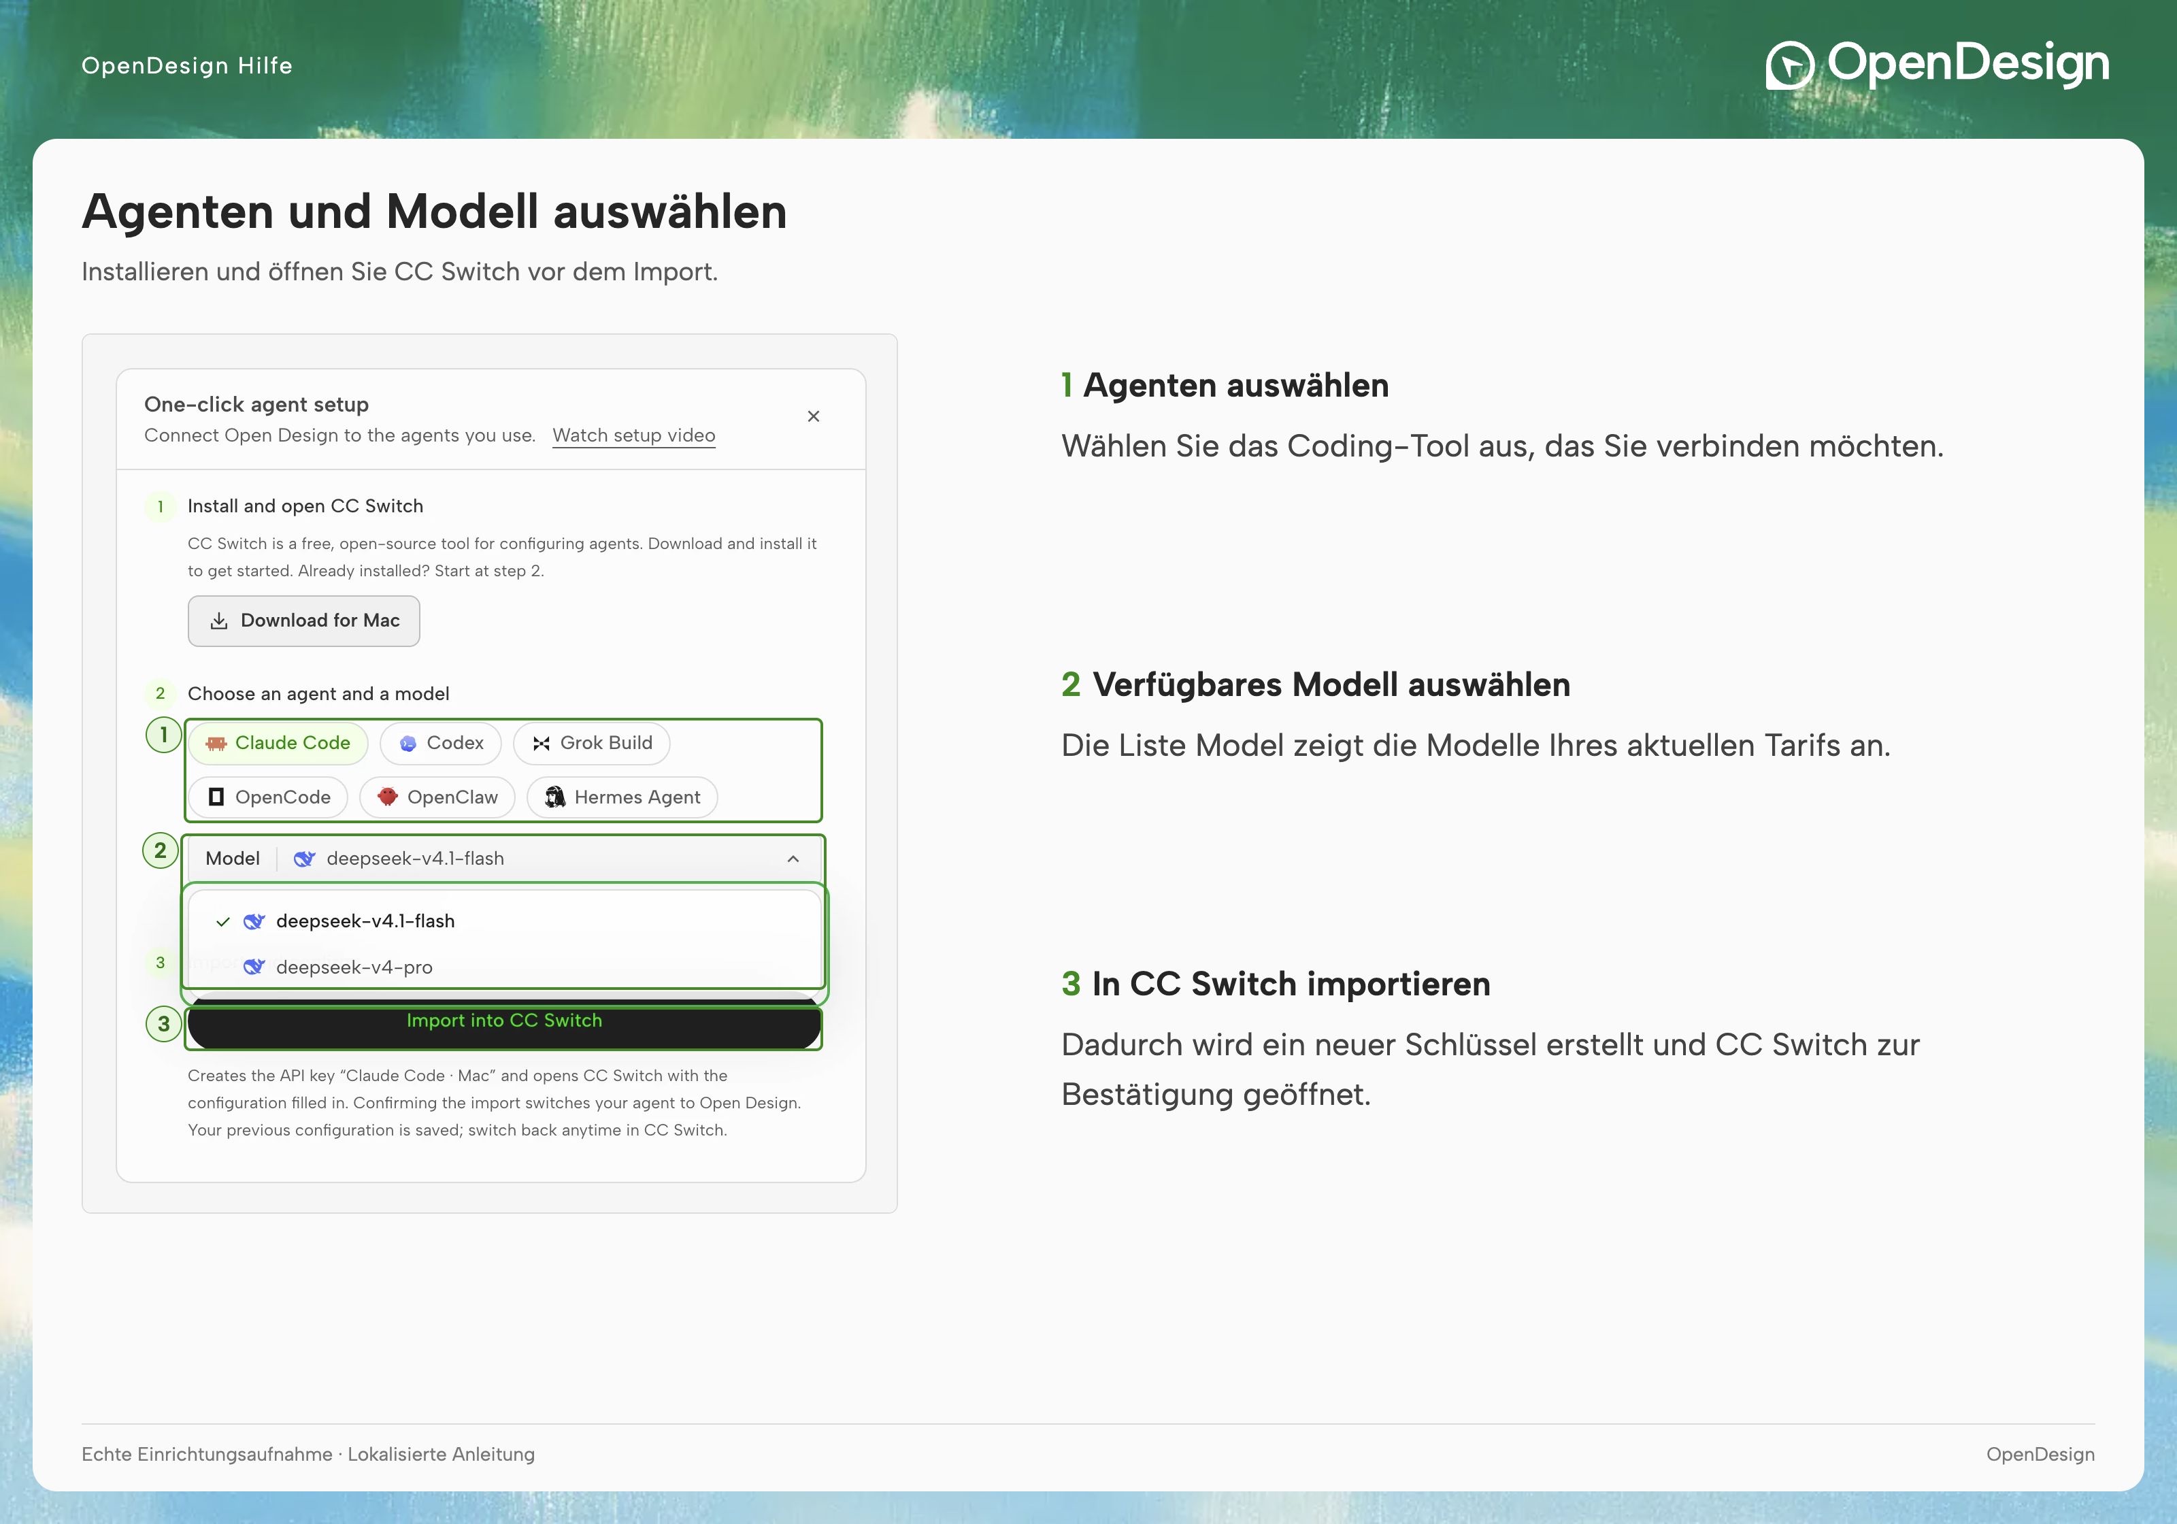Select the Grok Build agent chip
2177x1524 pixels.
(592, 742)
